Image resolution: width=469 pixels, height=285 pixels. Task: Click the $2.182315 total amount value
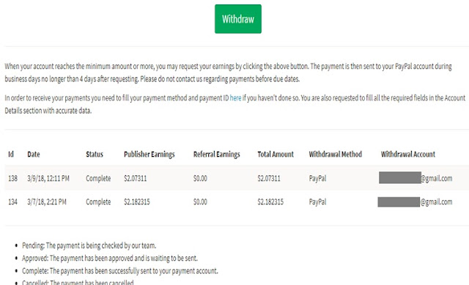(x=270, y=202)
